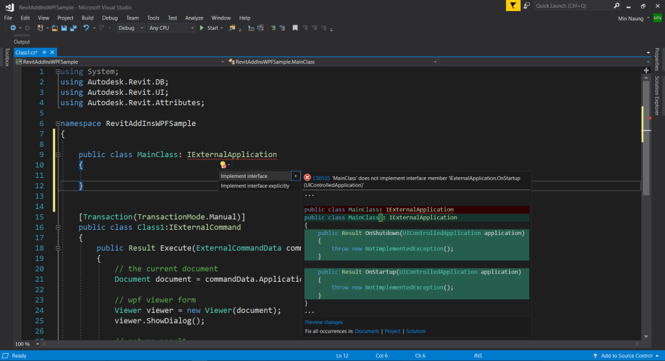Collapse the MainClass code block at line 9

point(58,155)
